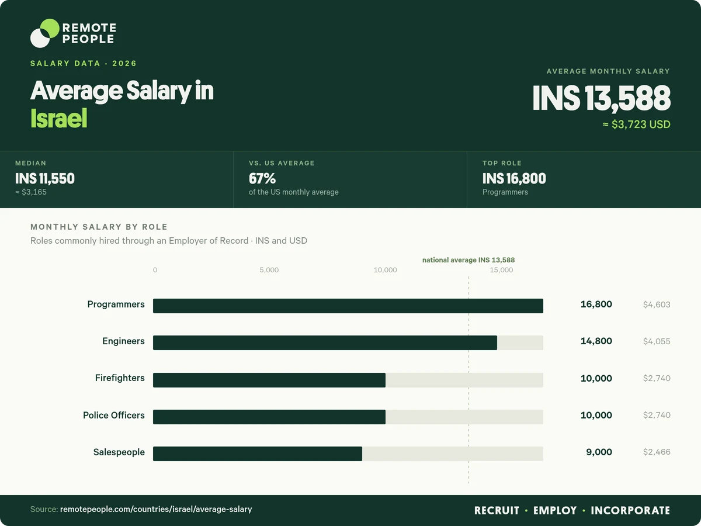Select the 'Average Salary in' heading
The height and width of the screenshot is (526, 701).
pyautogui.click(x=122, y=91)
